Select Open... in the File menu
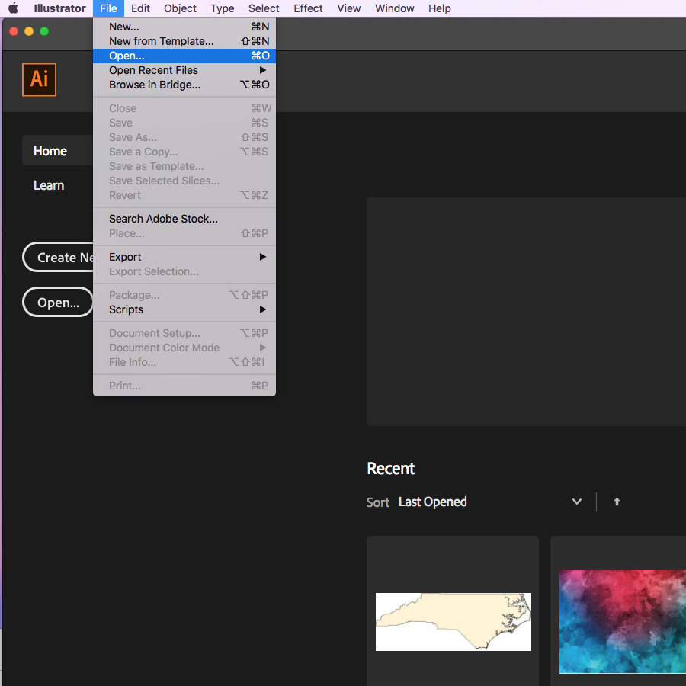 (x=184, y=56)
